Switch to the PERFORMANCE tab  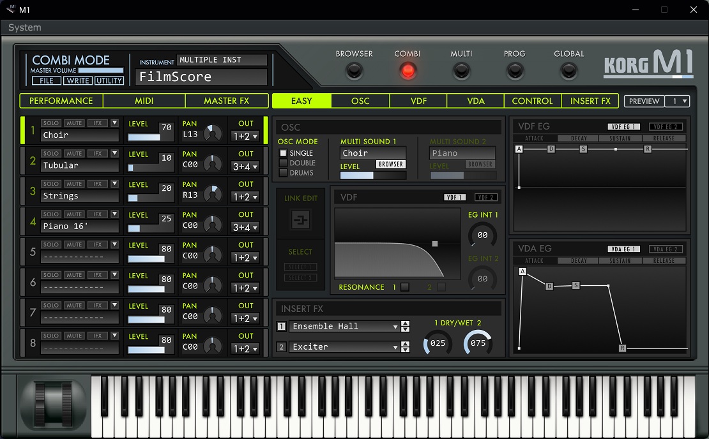pos(61,101)
